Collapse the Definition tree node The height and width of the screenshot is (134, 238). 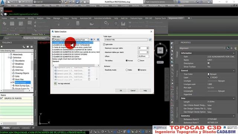pyautogui.click(x=9, y=58)
